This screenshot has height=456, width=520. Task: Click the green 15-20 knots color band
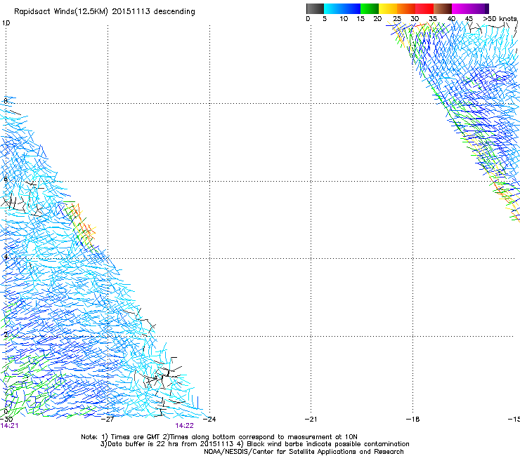pos(370,8)
